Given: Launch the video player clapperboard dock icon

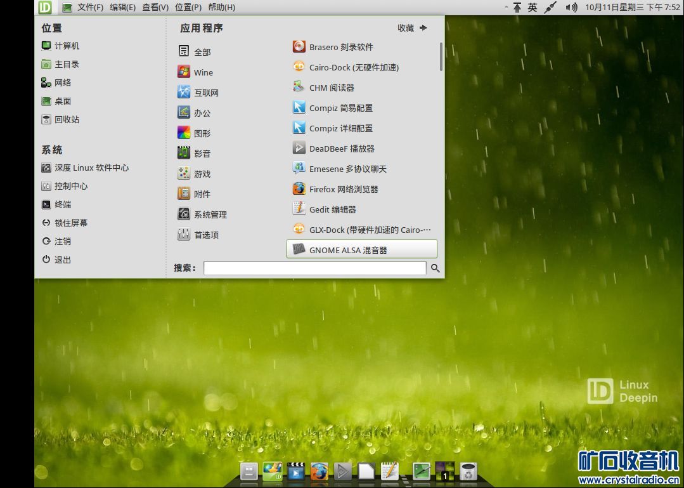Looking at the screenshot, I should [296, 472].
